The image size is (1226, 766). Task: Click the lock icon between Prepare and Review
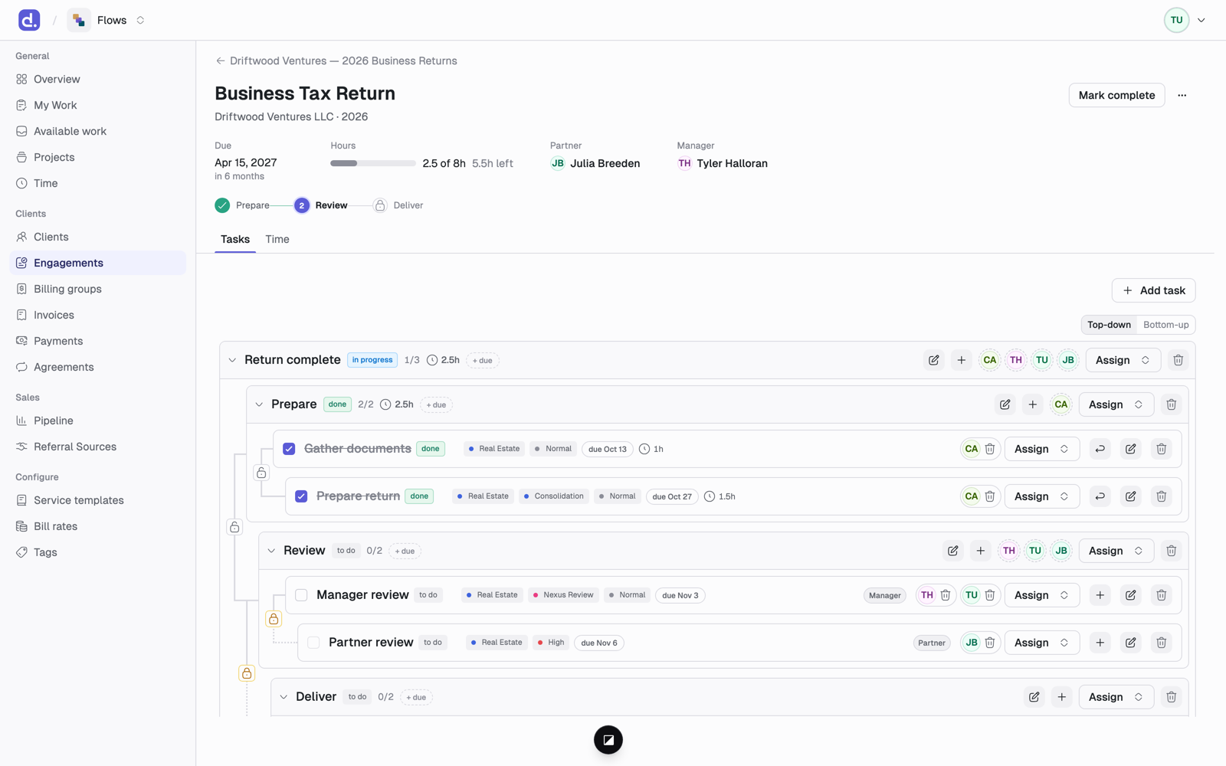pyautogui.click(x=234, y=527)
